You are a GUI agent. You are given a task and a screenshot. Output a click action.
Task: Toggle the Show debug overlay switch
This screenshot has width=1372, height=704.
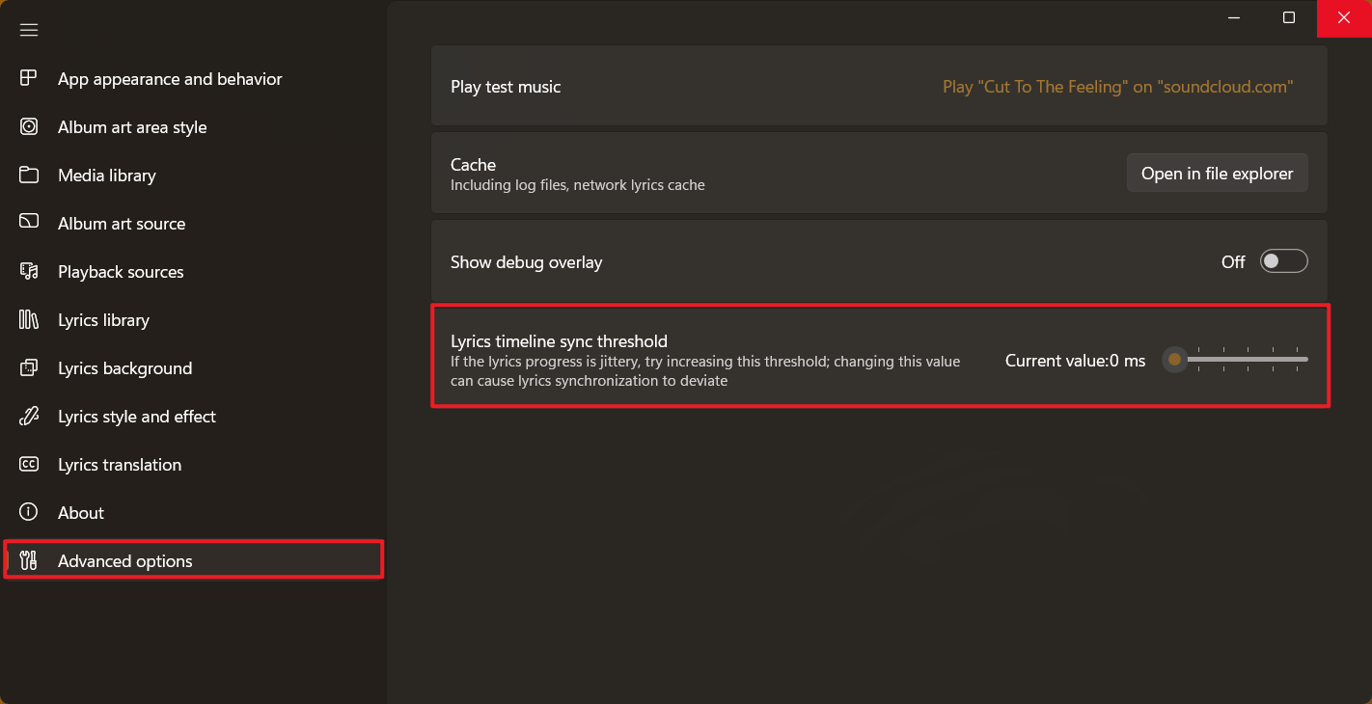click(x=1283, y=261)
